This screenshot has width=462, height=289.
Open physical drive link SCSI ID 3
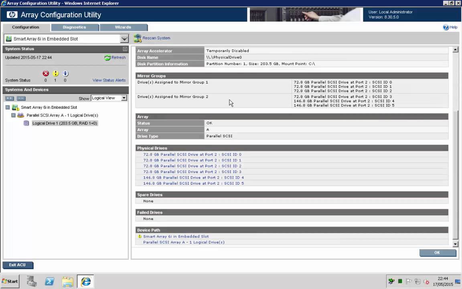(192, 172)
